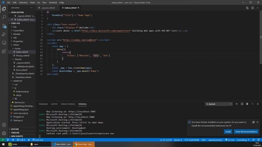Click Go Live in status bar

tap(230, 140)
